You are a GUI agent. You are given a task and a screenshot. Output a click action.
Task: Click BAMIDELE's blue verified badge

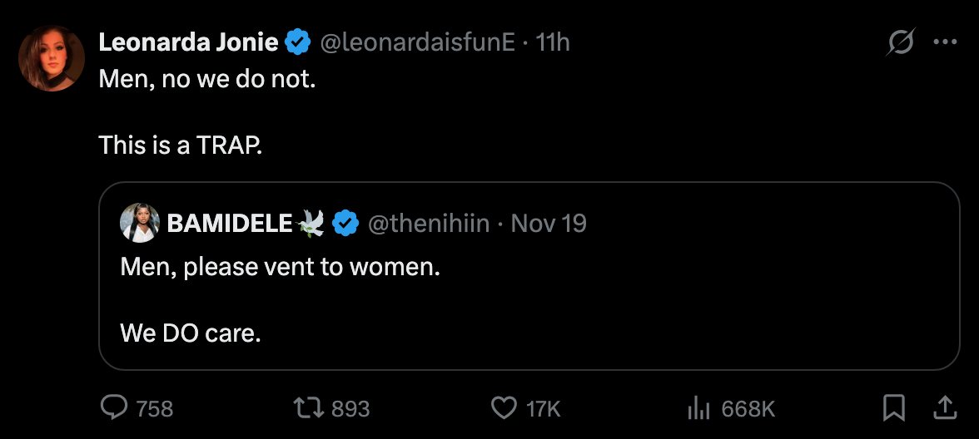(345, 224)
